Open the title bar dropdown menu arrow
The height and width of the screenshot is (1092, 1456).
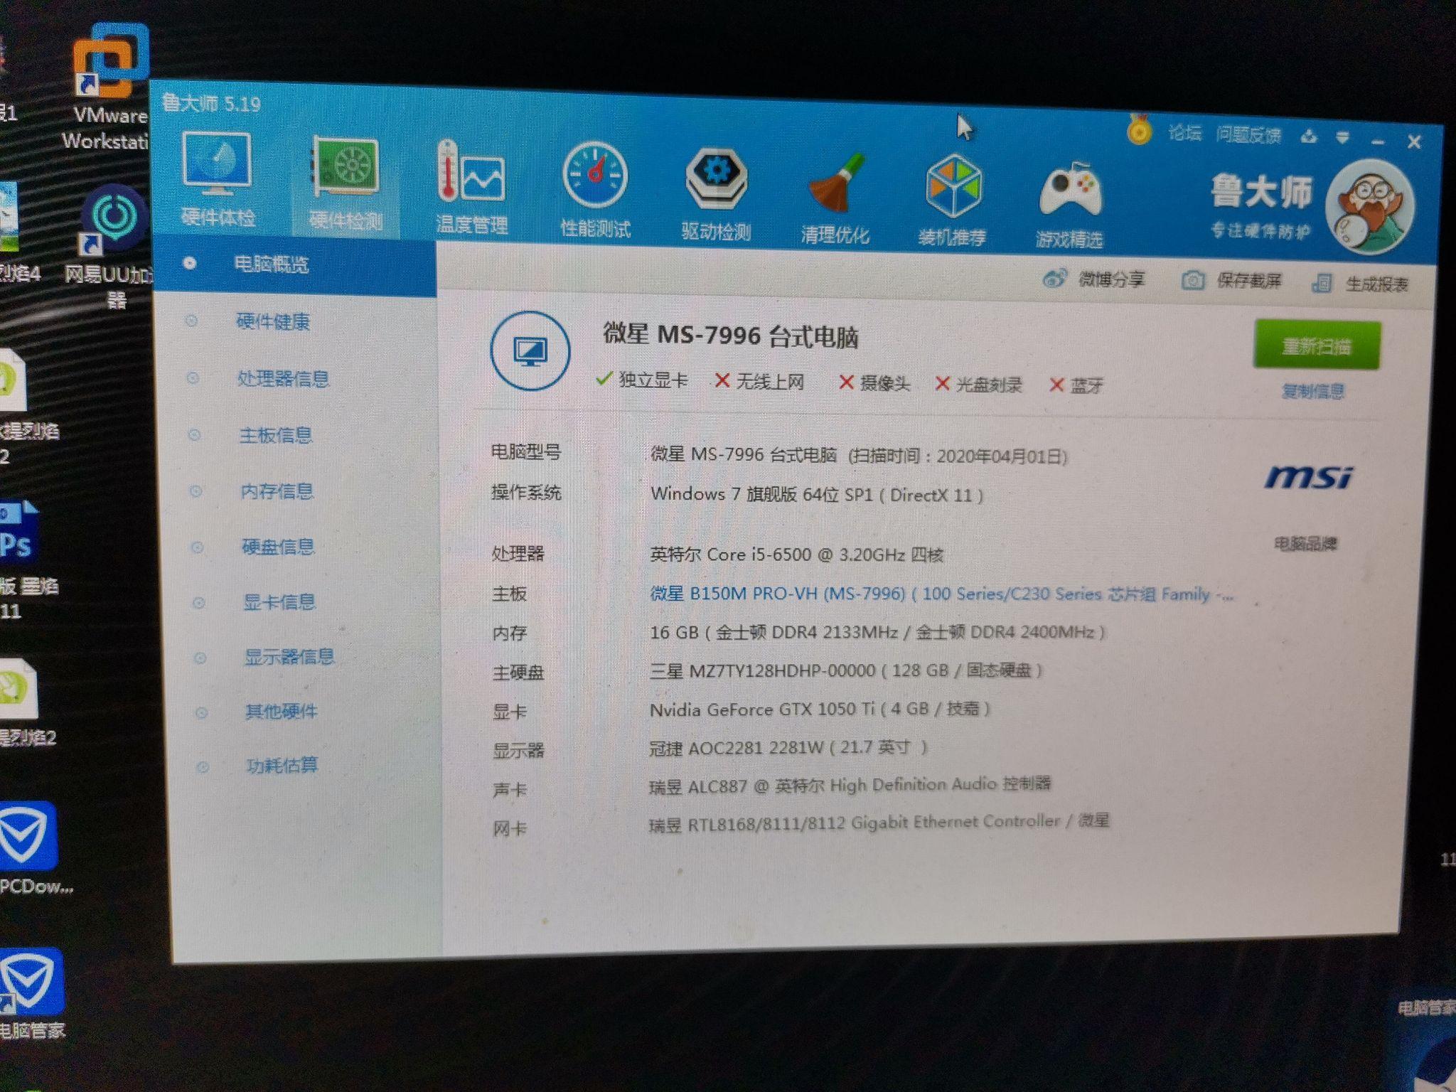pyautogui.click(x=1342, y=138)
